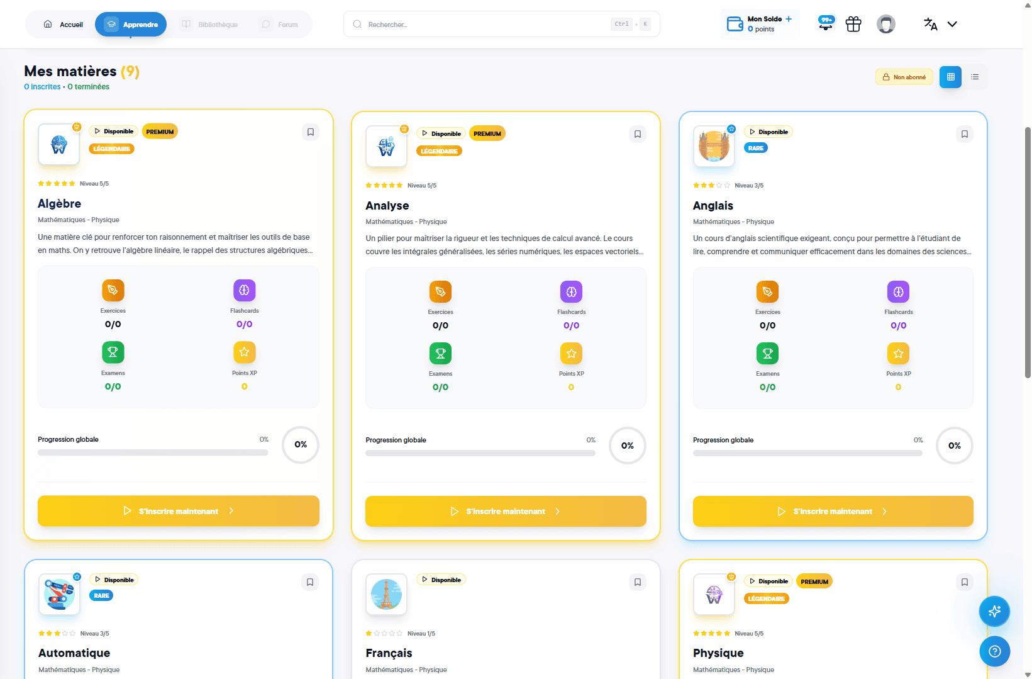This screenshot has width=1032, height=679.
Task: Click the Analyse course thumbnail
Action: coord(386,147)
